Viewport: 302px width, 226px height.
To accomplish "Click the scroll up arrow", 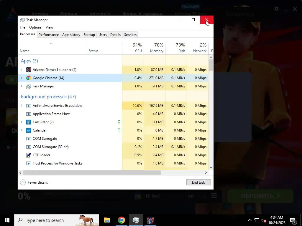I will coord(211,57).
